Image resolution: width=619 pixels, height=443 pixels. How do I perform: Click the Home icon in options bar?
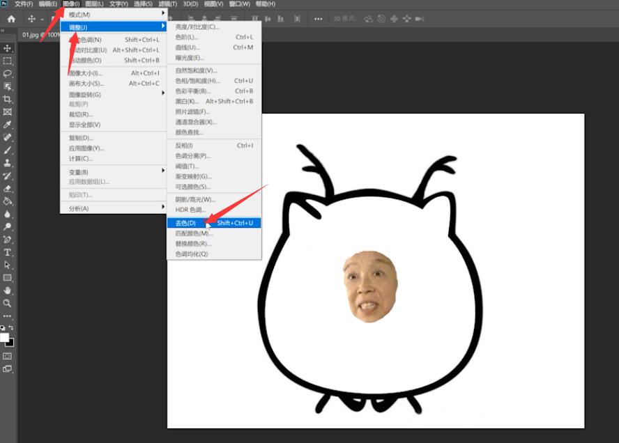(11, 19)
